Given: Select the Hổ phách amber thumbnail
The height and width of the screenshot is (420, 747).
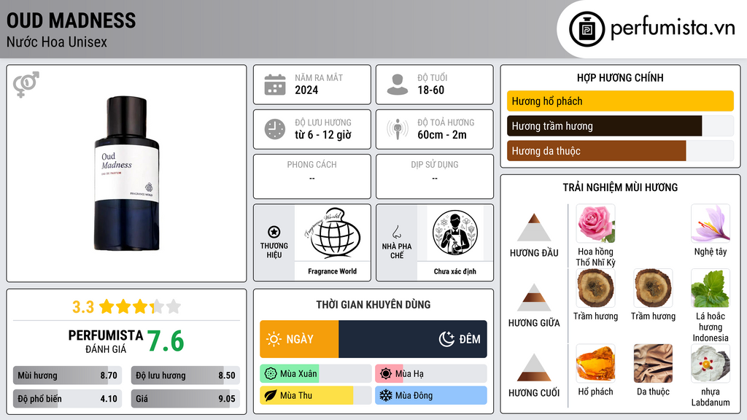Looking at the screenshot, I should 595,364.
